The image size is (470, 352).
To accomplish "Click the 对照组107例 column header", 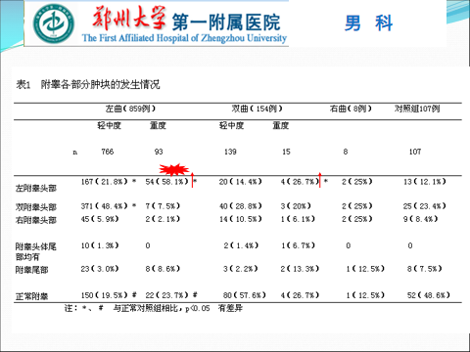I will click(x=417, y=109).
